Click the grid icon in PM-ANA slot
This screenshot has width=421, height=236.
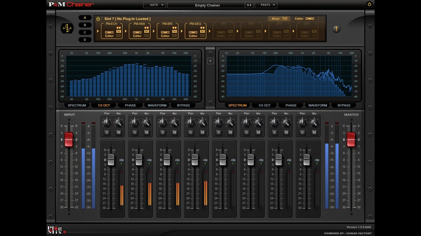pyautogui.click(x=146, y=28)
